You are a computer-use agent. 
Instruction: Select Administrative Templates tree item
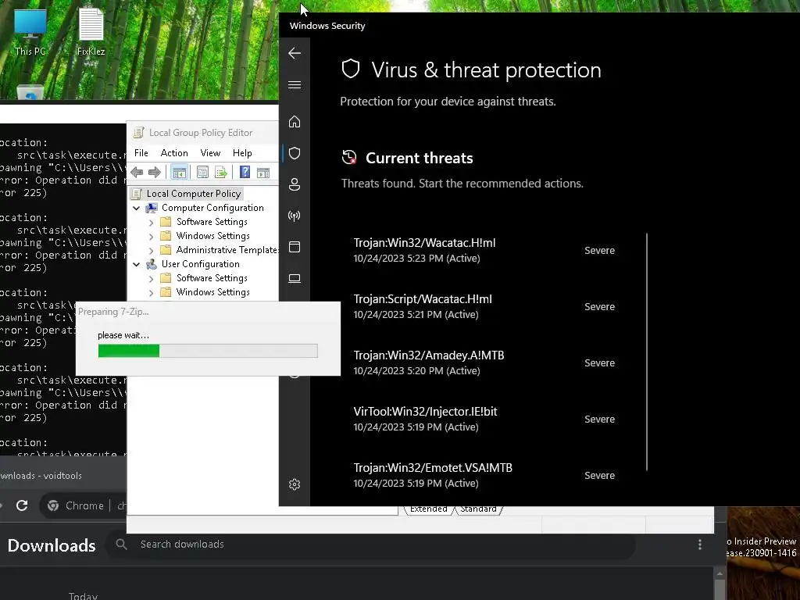227,250
